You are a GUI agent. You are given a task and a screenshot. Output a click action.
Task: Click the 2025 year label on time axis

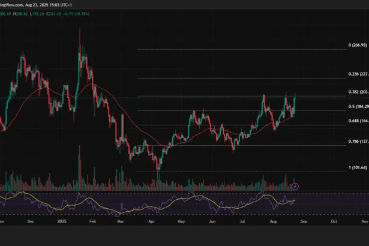[x=62, y=221]
